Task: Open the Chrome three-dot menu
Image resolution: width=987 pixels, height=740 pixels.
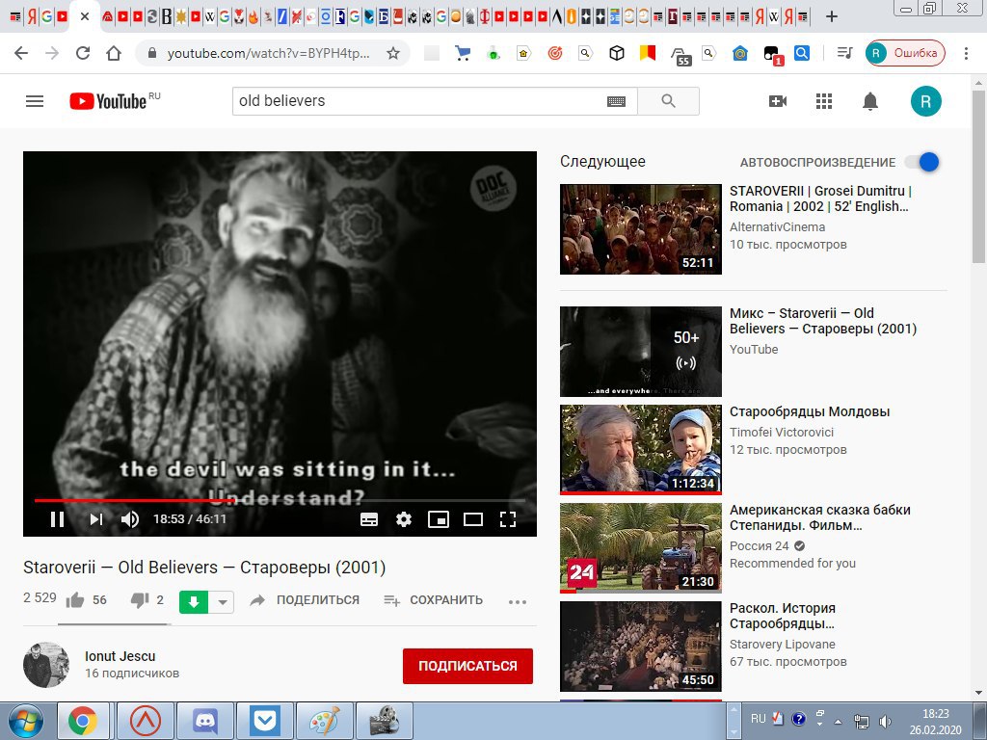Action: [966, 54]
